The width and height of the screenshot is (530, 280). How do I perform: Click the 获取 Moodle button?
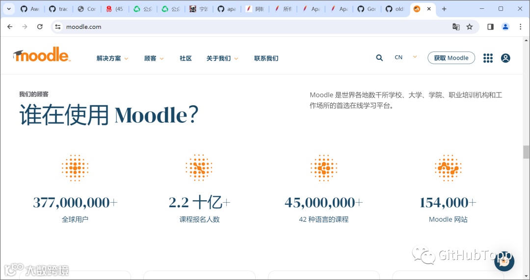coord(451,58)
